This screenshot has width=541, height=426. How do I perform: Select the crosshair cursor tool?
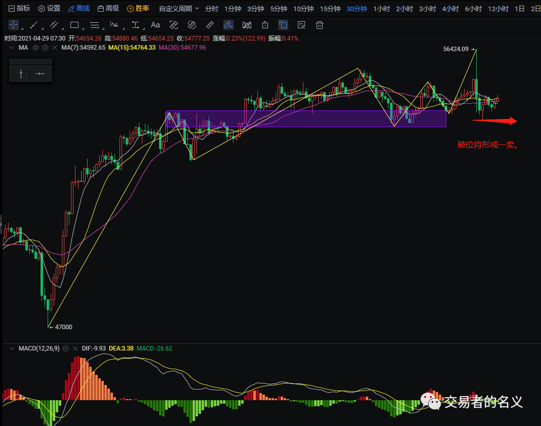click(14, 25)
